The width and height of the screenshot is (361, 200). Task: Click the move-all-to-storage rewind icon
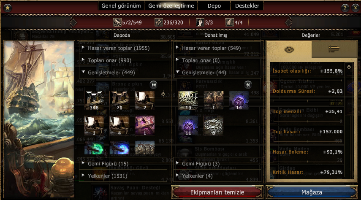tap(248, 85)
